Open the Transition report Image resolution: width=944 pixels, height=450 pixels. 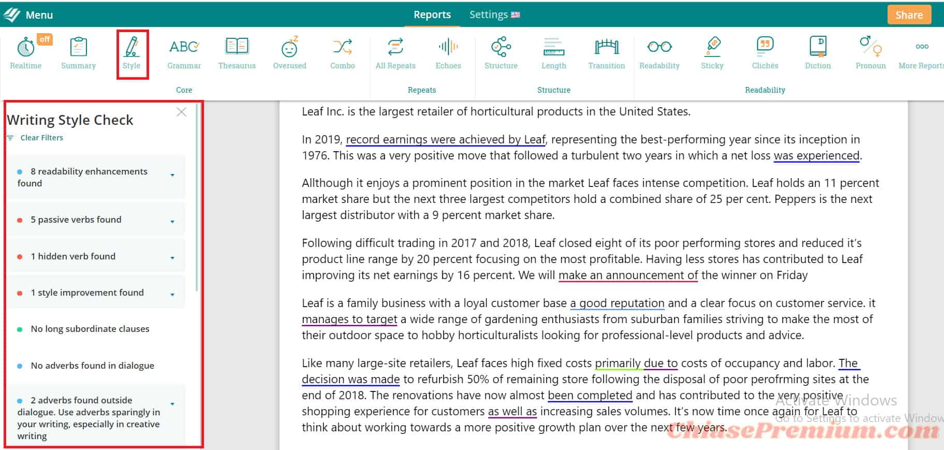point(606,53)
